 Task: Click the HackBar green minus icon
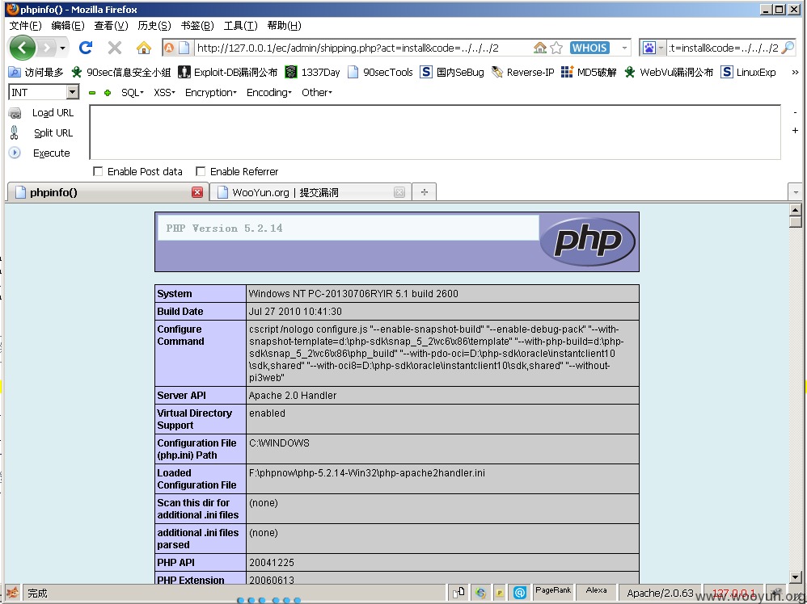coord(92,93)
